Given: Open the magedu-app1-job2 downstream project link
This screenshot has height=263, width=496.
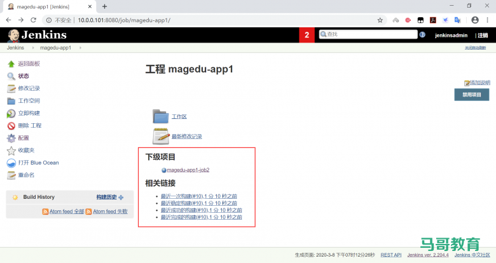Looking at the screenshot, I should tap(188, 170).
